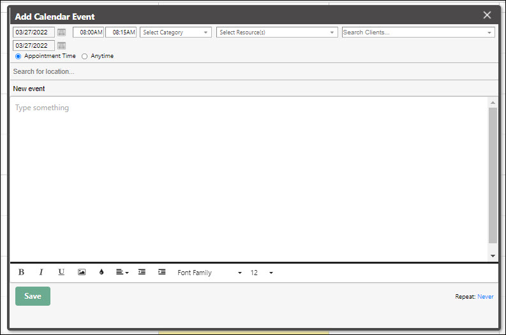Open the font size 12 dropdown
The height and width of the screenshot is (335, 506).
point(262,273)
